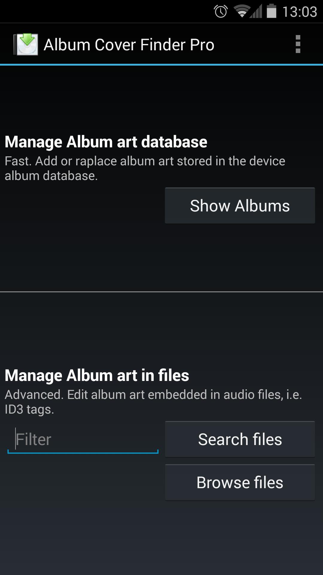This screenshot has width=323, height=575.
Task: Tap the blue line under action bar
Action: (161, 64)
